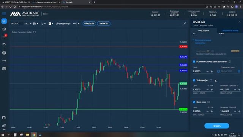
Task: Toggle the execute-when-price-reaches checkbox
Action: [x=194, y=62]
